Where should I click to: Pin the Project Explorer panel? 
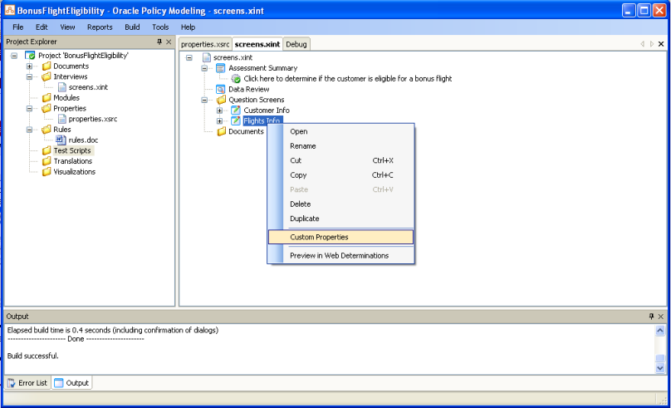pos(159,42)
